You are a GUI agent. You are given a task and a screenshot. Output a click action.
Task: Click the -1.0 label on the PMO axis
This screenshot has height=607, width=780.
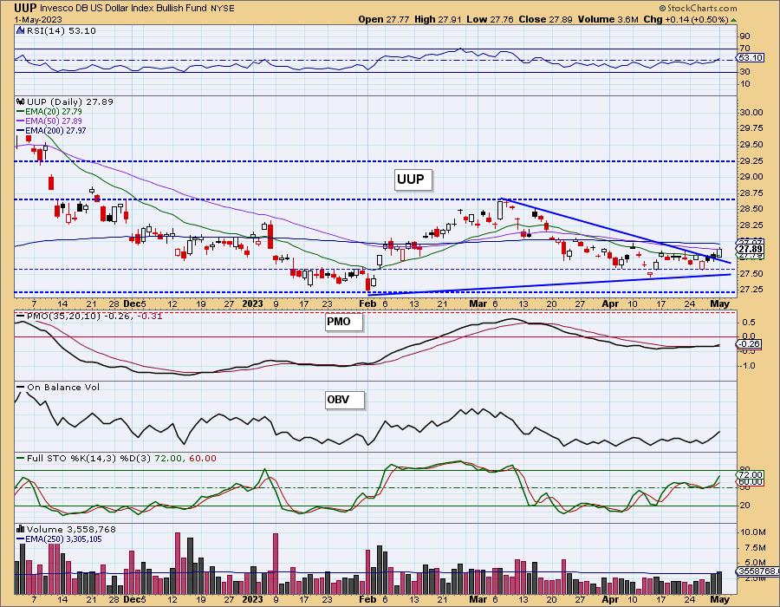tap(748, 366)
